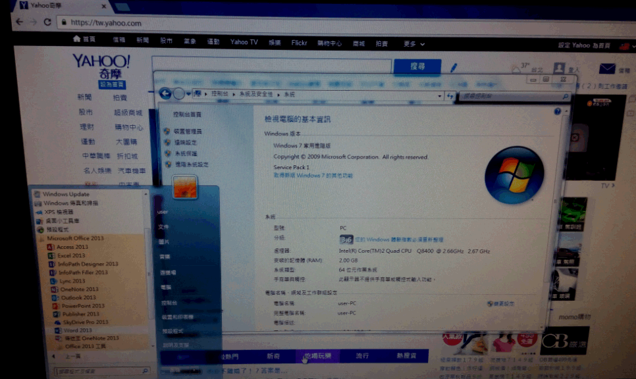Click the help icon in System window

(557, 111)
